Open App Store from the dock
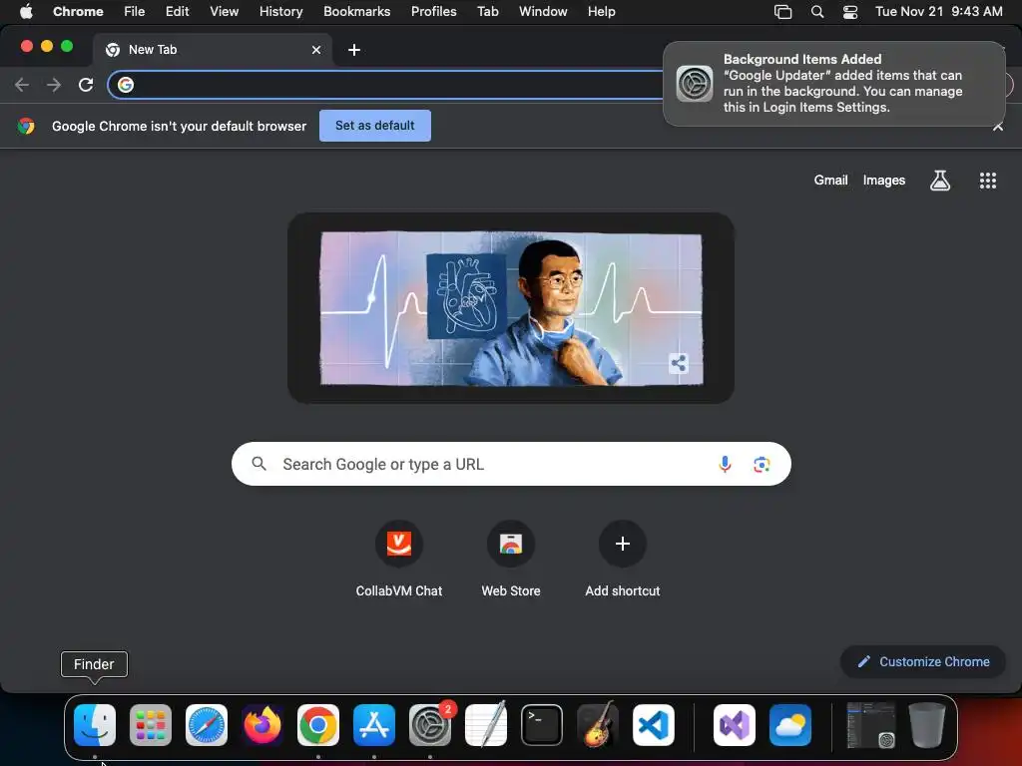The image size is (1022, 766). tap(374, 724)
